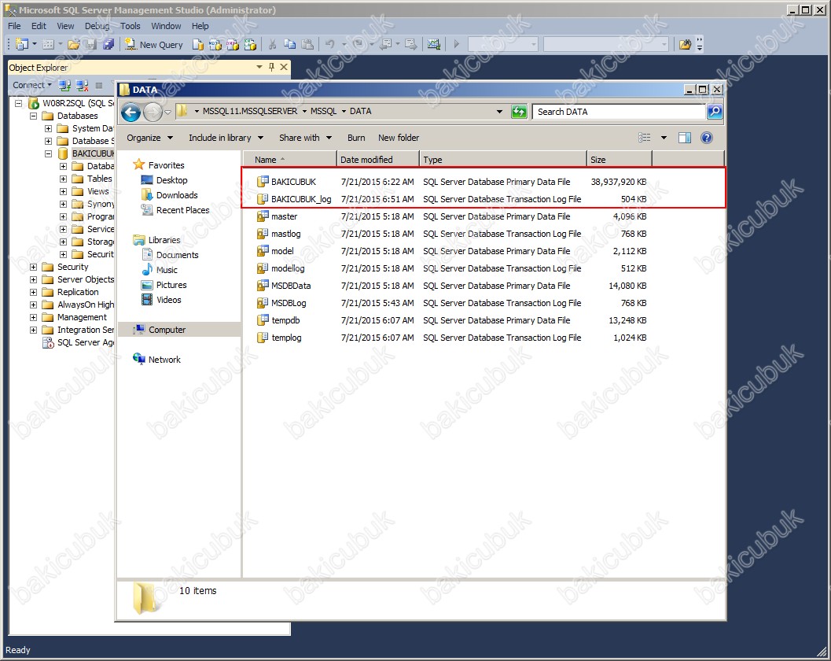
Task: Click the MSSQL11.MSSQLSERVER breadcrumb segment
Action: pos(250,112)
